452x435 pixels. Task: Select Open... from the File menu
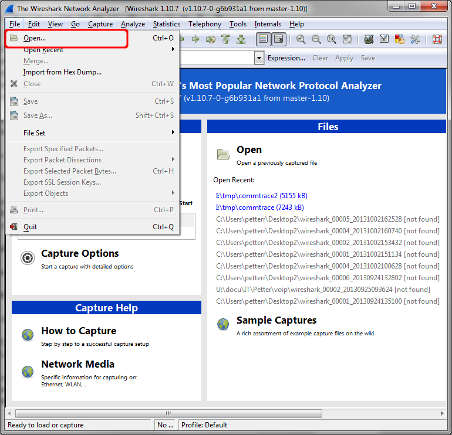(35, 38)
